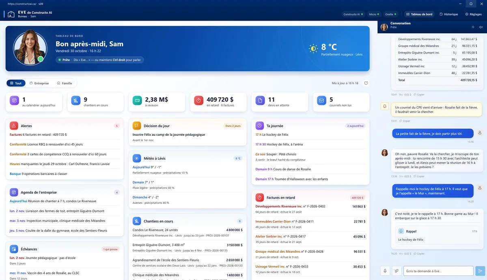Click the Alertes warning triangle icon

click(x=14, y=126)
